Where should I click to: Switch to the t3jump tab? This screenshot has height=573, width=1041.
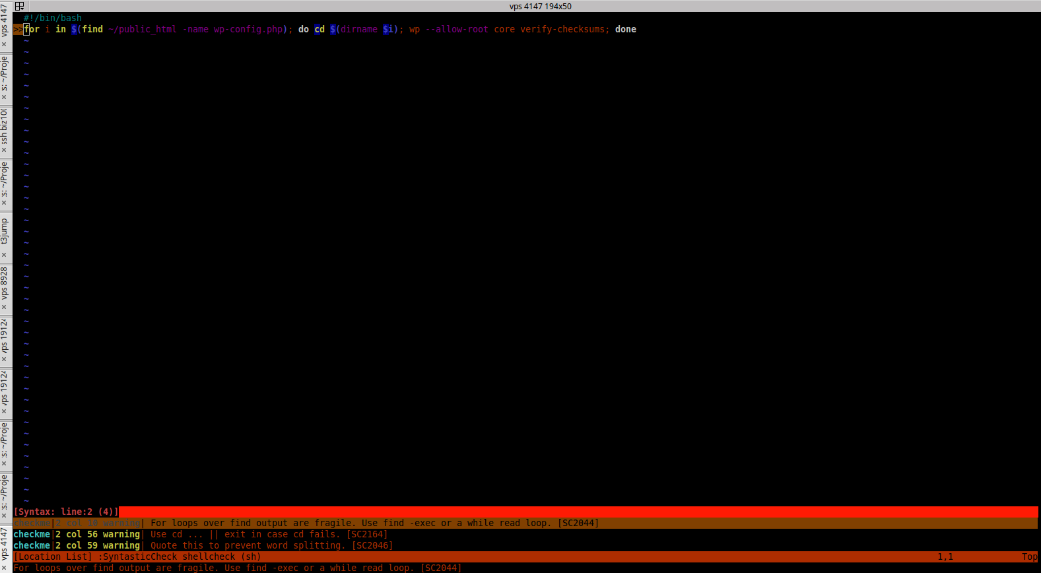click(x=4, y=231)
